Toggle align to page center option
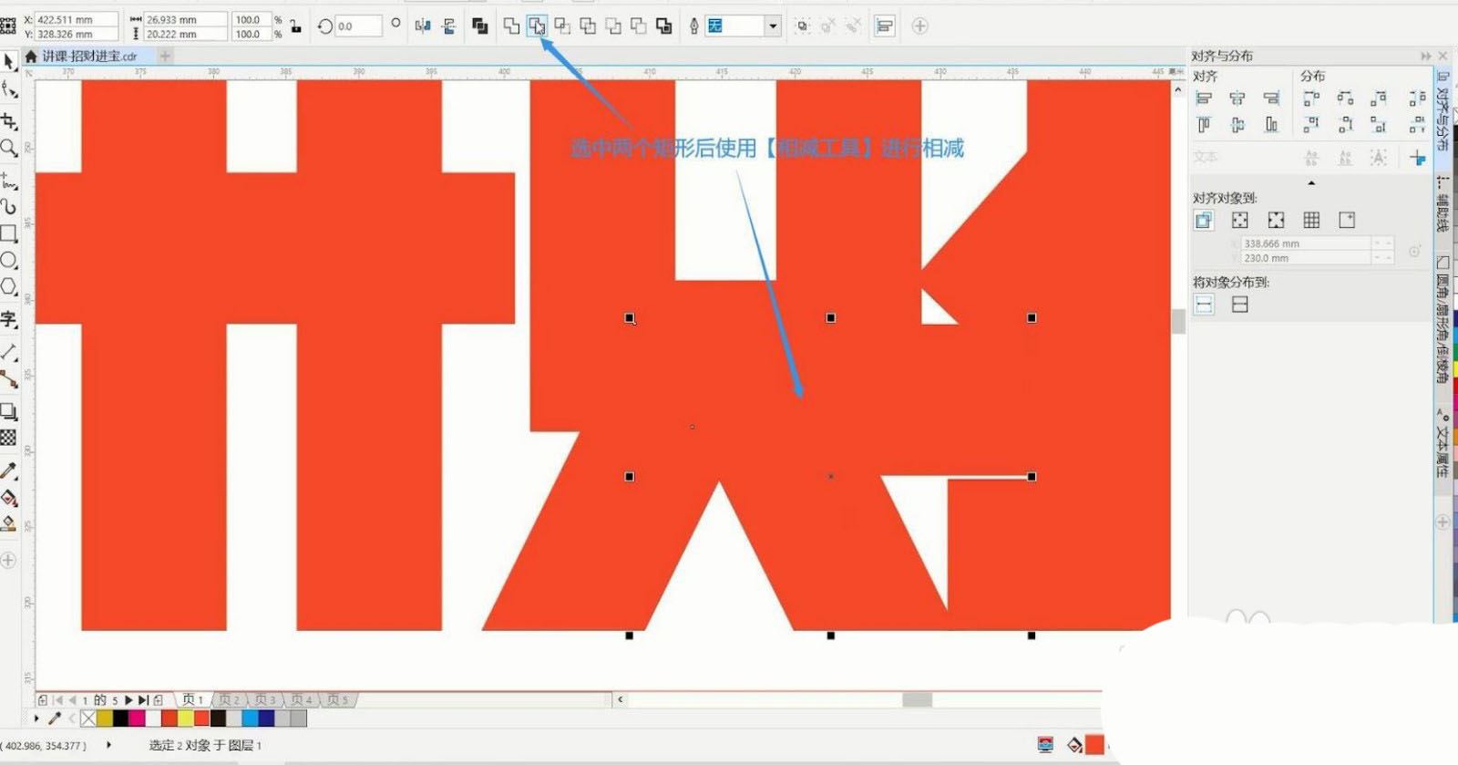 tap(1276, 220)
